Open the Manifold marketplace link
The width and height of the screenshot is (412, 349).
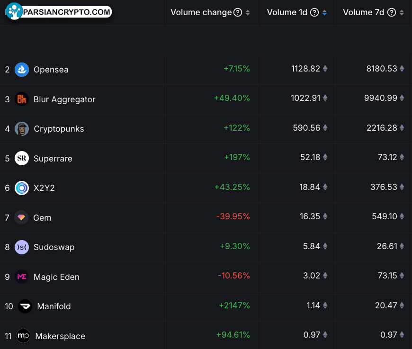54,306
